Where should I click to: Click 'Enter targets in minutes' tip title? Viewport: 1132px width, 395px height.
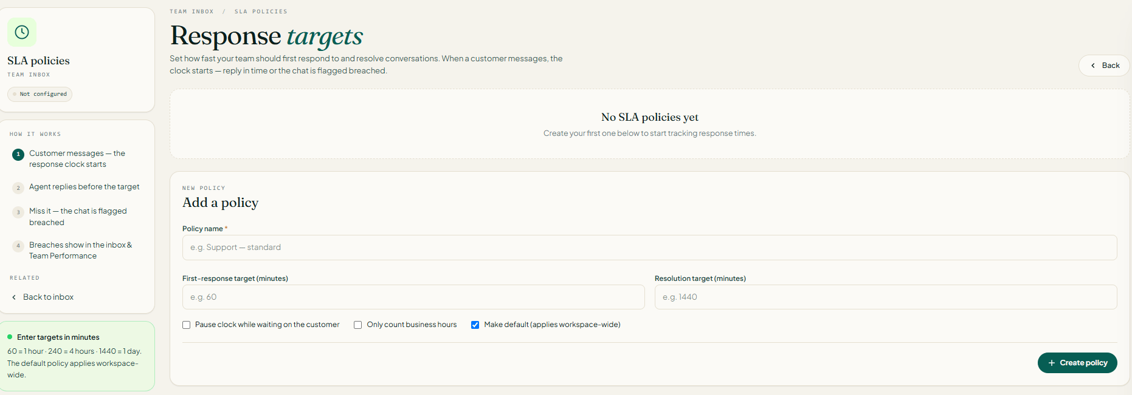(58, 337)
